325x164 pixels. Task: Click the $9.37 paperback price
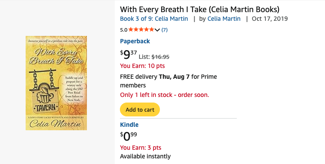pyautogui.click(x=128, y=55)
